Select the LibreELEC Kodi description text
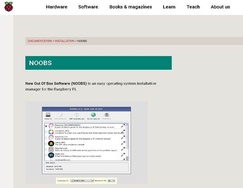Screen dimensions: 243x188 90,133
